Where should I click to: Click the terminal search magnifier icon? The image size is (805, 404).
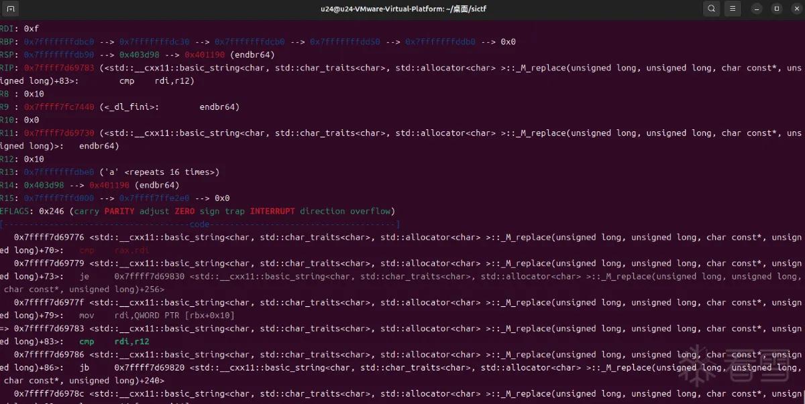[711, 9]
